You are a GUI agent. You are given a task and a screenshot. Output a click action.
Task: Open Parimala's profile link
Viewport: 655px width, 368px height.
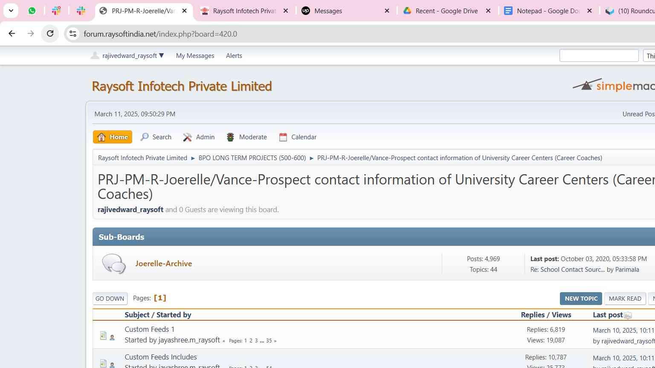click(627, 270)
